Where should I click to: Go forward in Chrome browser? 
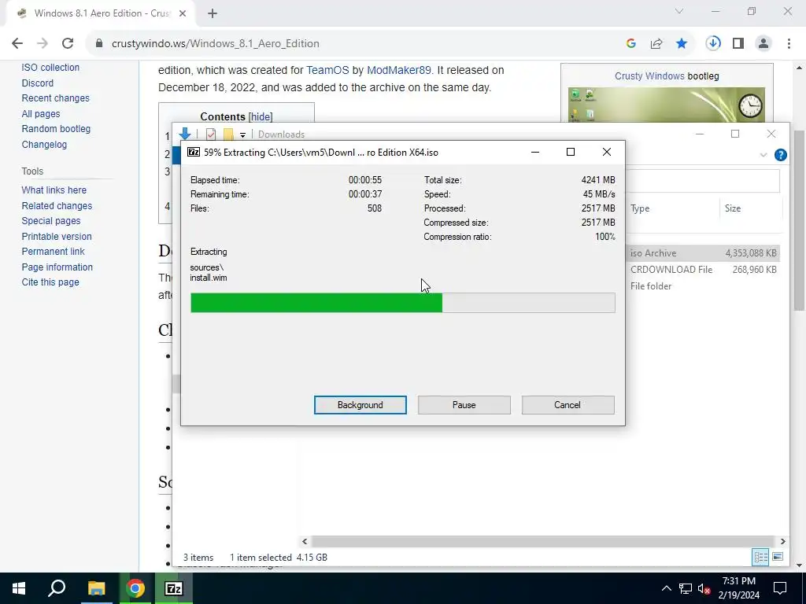(x=43, y=44)
